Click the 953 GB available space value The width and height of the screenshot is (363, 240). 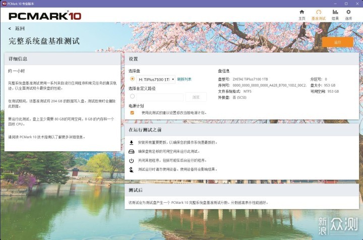(333, 91)
